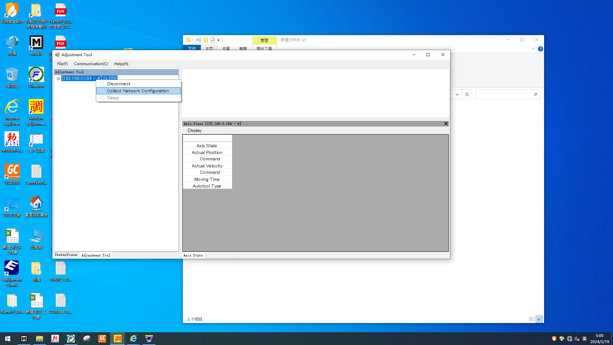Viewport: 613px width, 345px height.
Task: Open the Help(H) menu
Action: point(121,64)
